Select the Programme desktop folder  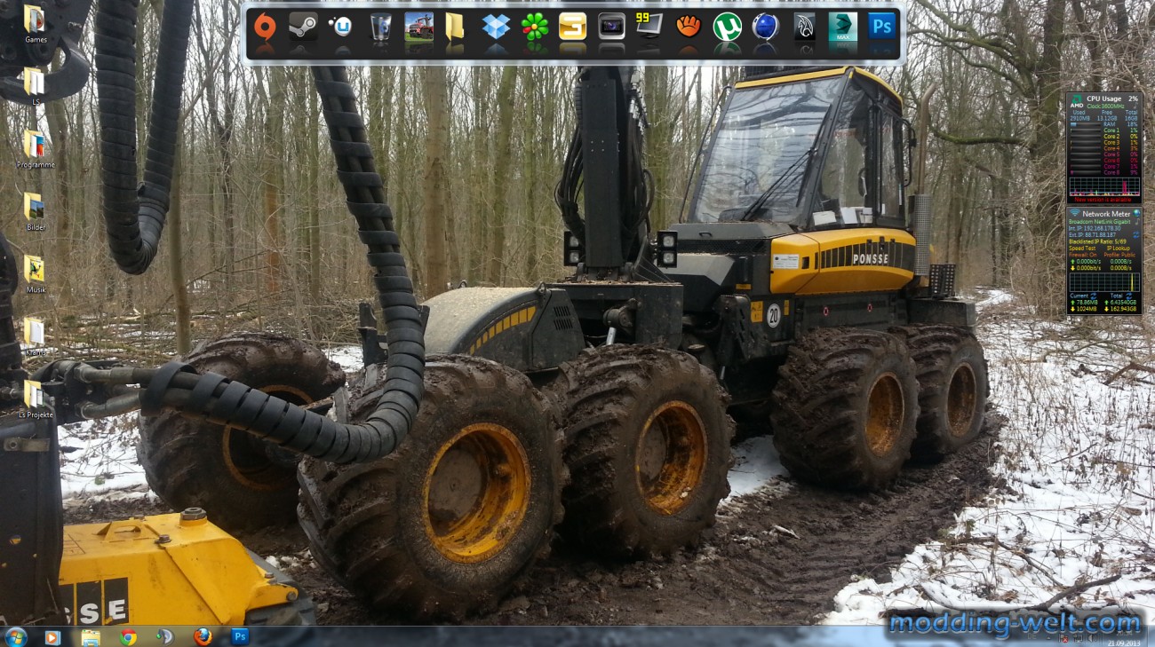pyautogui.click(x=35, y=149)
